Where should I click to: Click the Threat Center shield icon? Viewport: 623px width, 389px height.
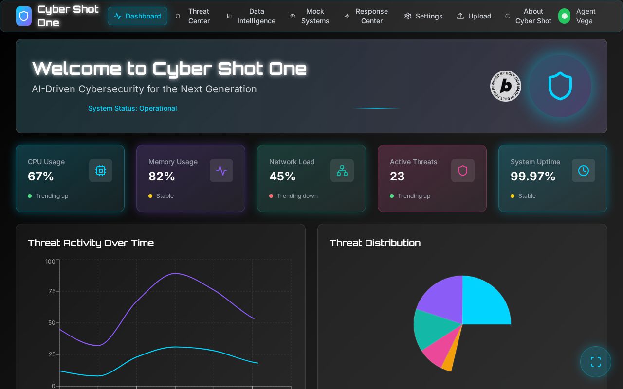[x=178, y=16]
